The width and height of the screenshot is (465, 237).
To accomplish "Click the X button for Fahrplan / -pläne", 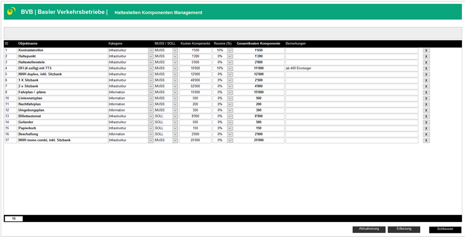I will pyautogui.click(x=426, y=92).
